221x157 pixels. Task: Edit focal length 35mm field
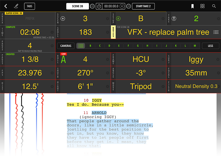(x=196, y=73)
